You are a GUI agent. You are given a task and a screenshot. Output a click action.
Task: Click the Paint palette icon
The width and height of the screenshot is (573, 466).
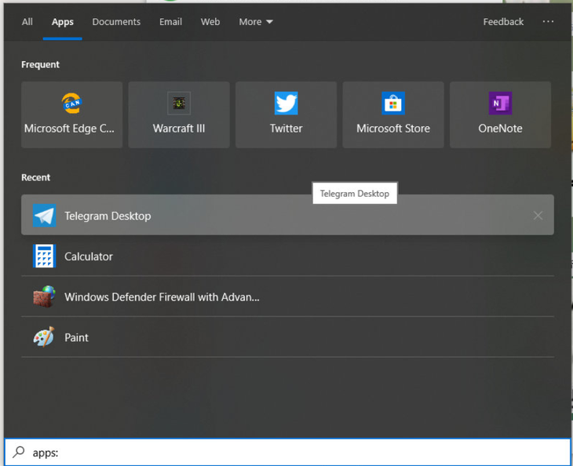point(44,337)
